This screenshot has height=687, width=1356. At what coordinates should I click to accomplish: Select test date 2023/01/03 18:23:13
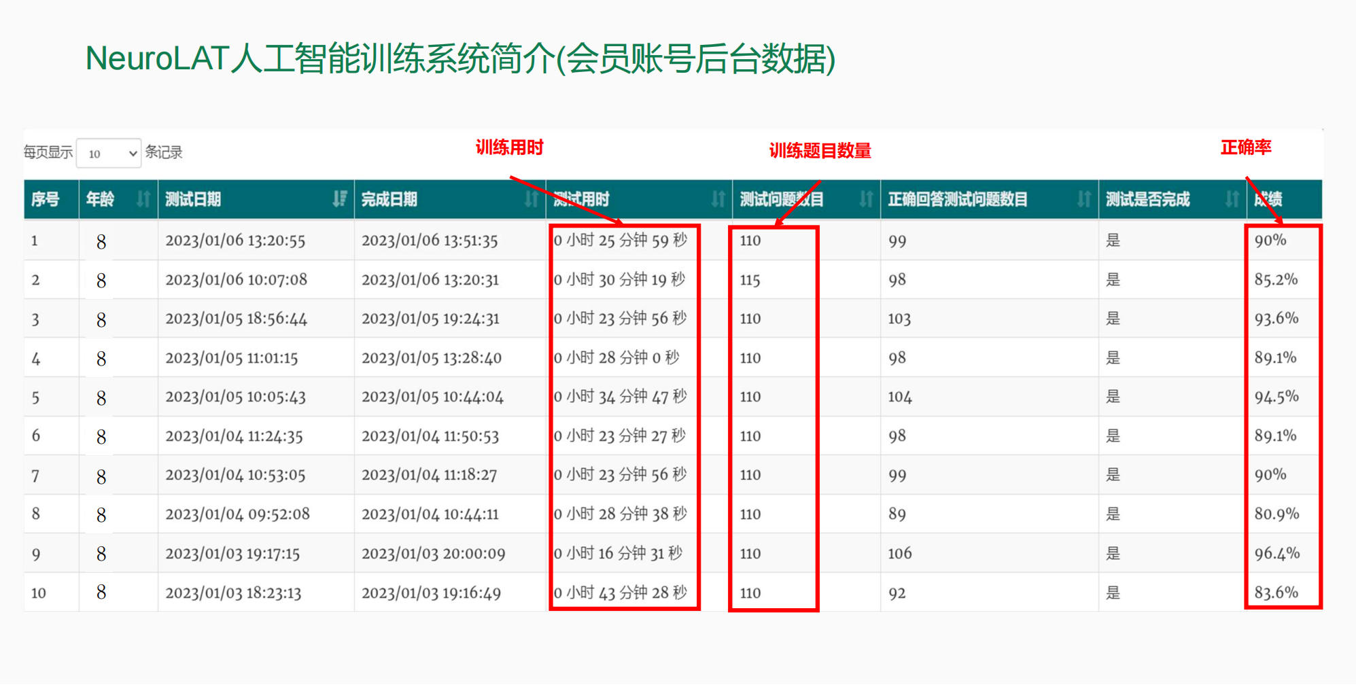click(233, 593)
